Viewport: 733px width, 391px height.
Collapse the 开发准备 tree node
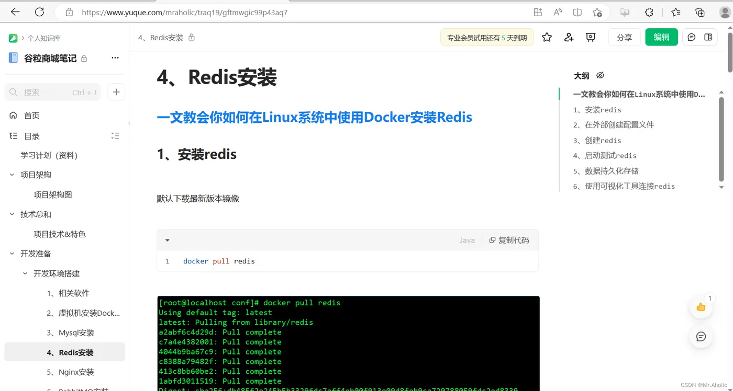(12, 254)
